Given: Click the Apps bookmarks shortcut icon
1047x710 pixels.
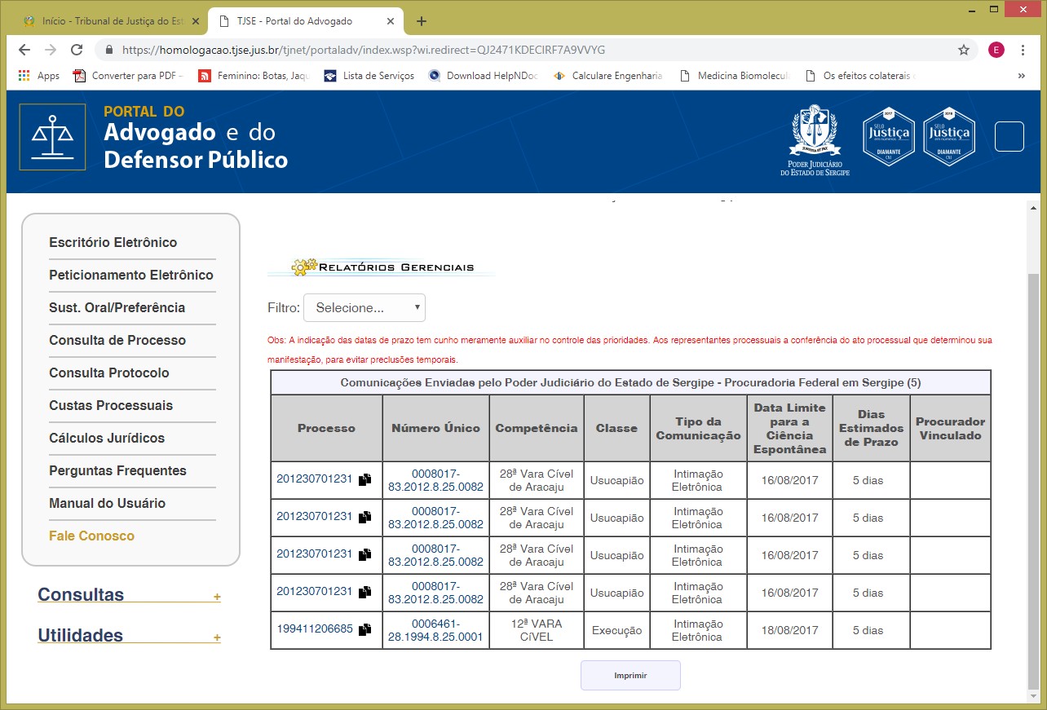Looking at the screenshot, I should point(24,76).
